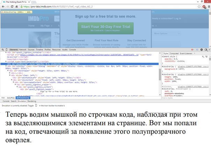Click the browser forward arrow
Image resolution: width=211 pixels, height=151 pixels.
coord(8,7)
